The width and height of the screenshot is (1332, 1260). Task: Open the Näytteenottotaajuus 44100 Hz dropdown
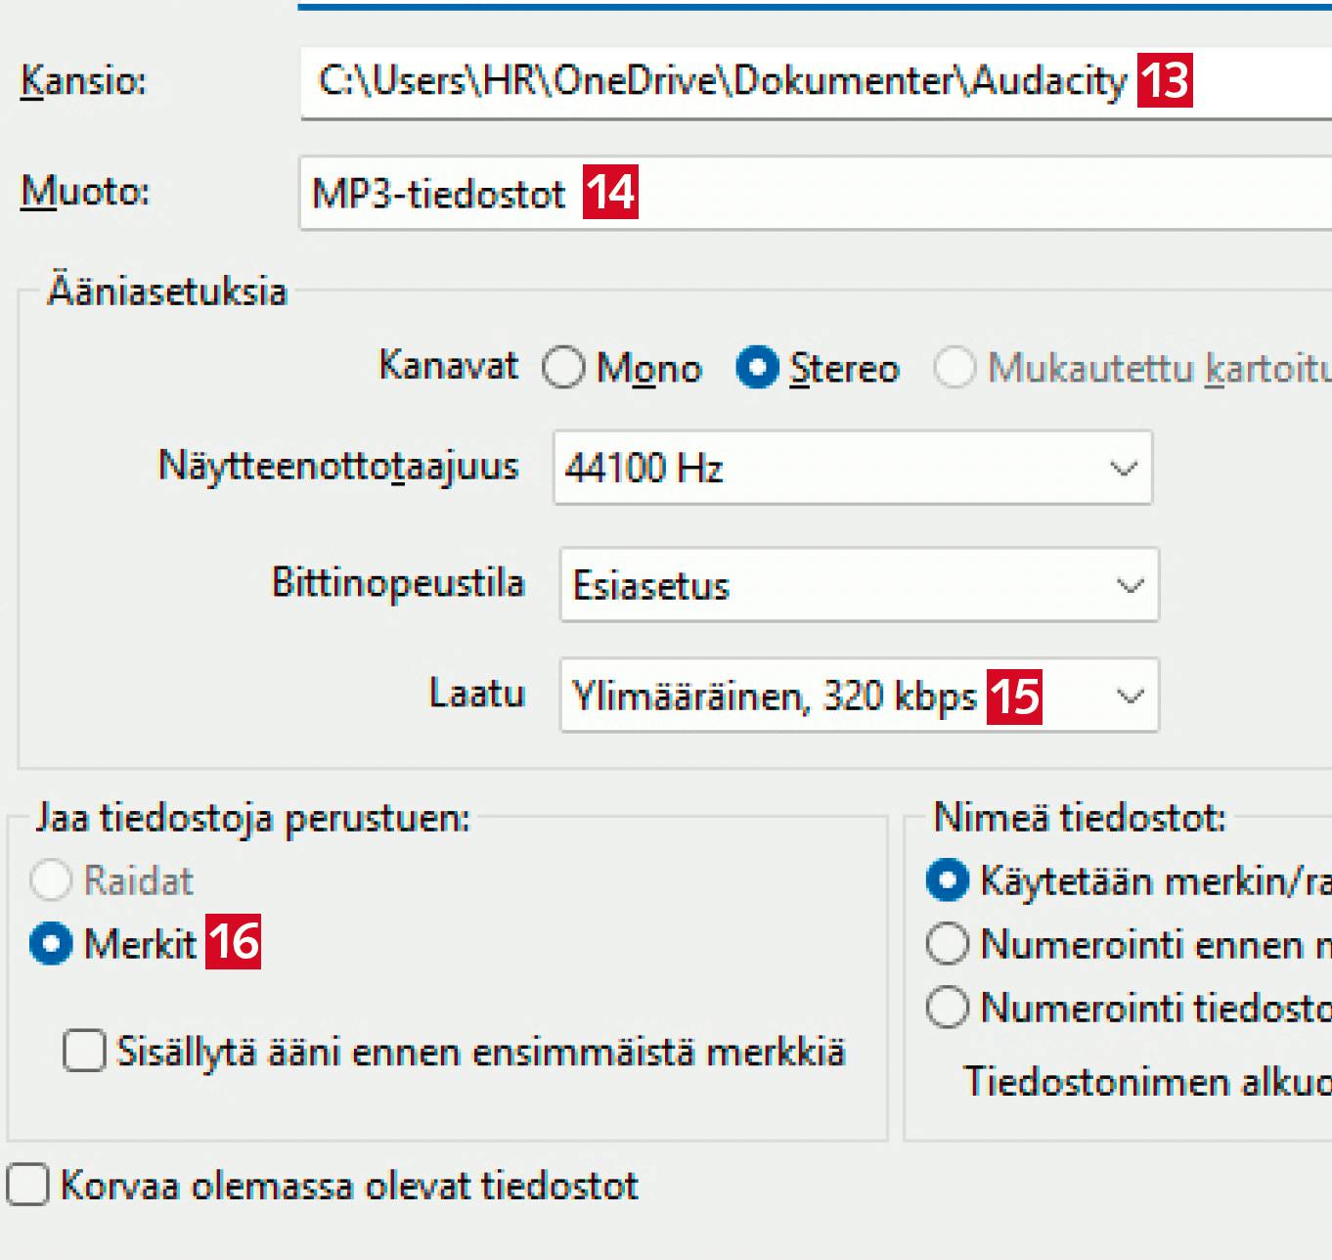point(852,468)
